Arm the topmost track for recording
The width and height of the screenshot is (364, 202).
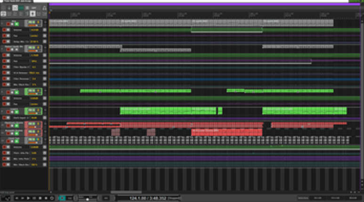pos(8,24)
